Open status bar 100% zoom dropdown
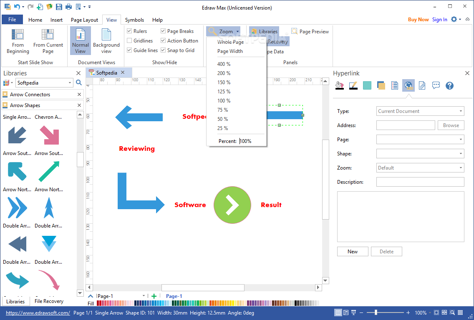 [429, 313]
